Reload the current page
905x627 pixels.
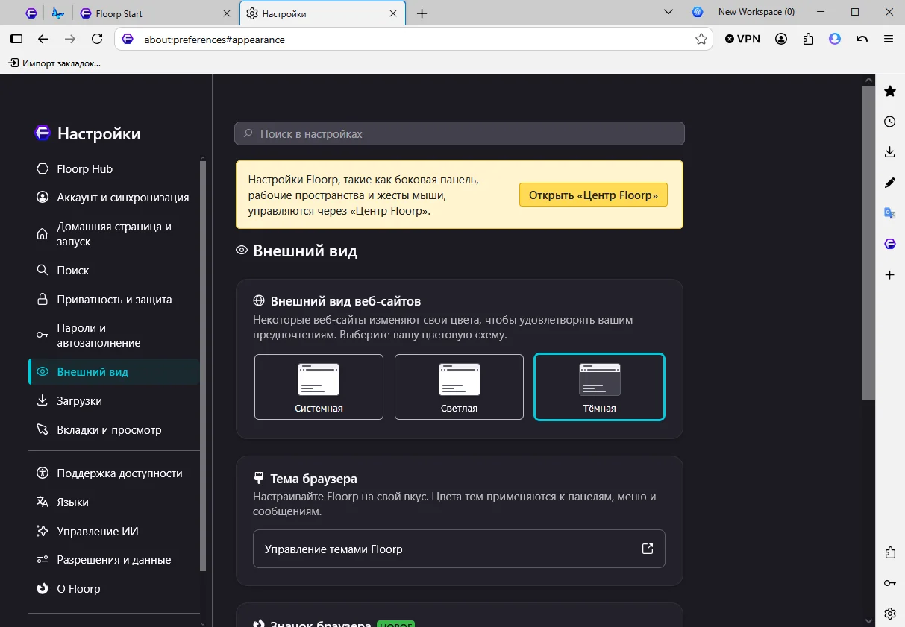[x=97, y=39]
